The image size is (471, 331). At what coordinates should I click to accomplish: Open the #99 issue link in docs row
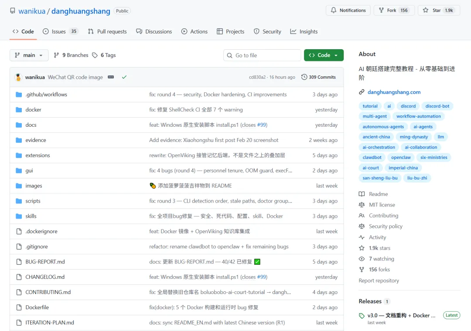tap(262, 125)
